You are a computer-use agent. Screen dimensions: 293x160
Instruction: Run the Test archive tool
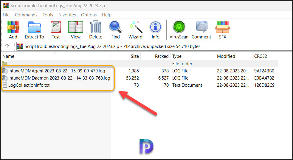pos(56,27)
